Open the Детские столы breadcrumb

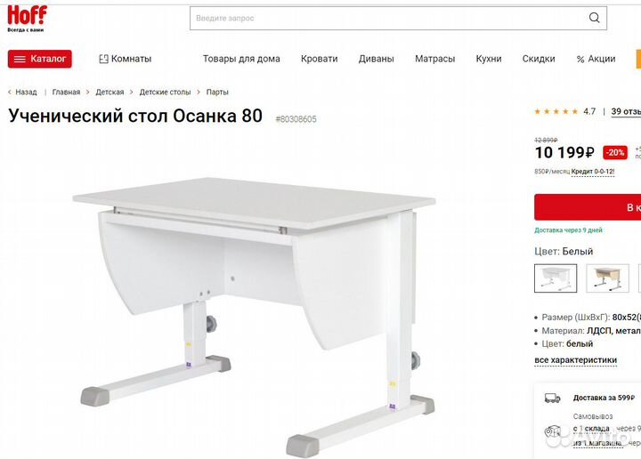165,92
